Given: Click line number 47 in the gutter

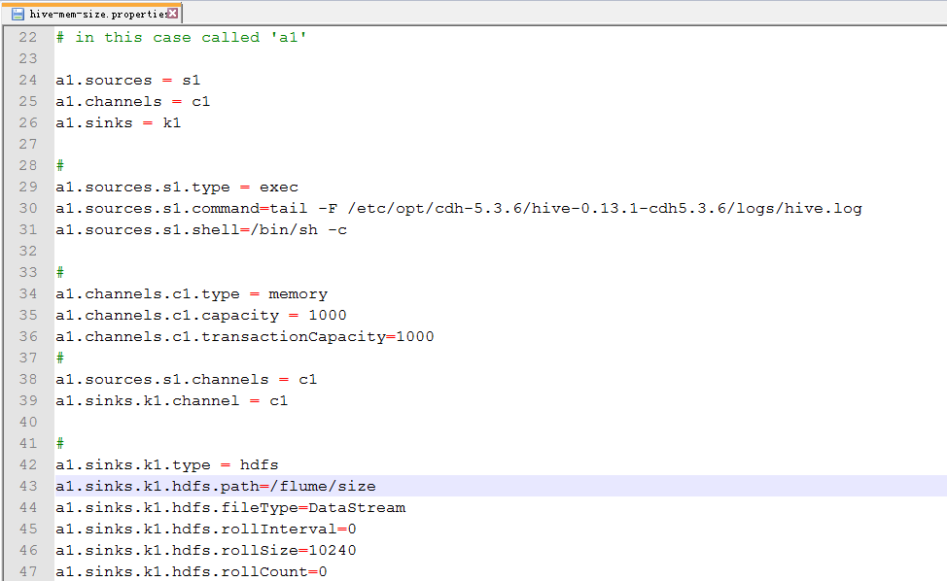Looking at the screenshot, I should tap(28, 571).
